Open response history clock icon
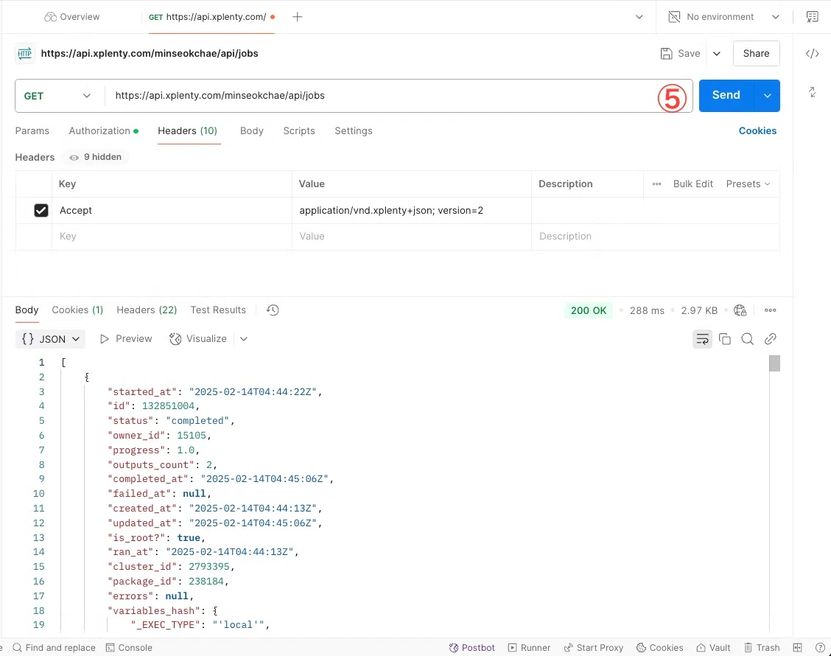 tap(273, 310)
